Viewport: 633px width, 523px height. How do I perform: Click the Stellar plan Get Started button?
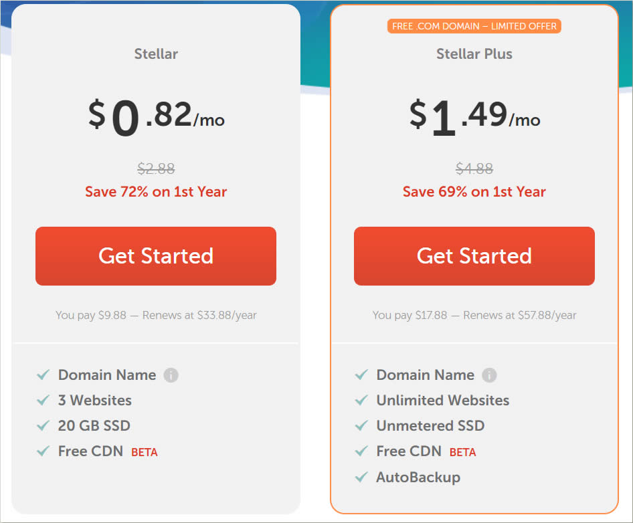[156, 256]
